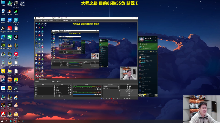This screenshot has height=123, width=220.
Task: Open scene transition type dropdown
Action: (110, 86)
